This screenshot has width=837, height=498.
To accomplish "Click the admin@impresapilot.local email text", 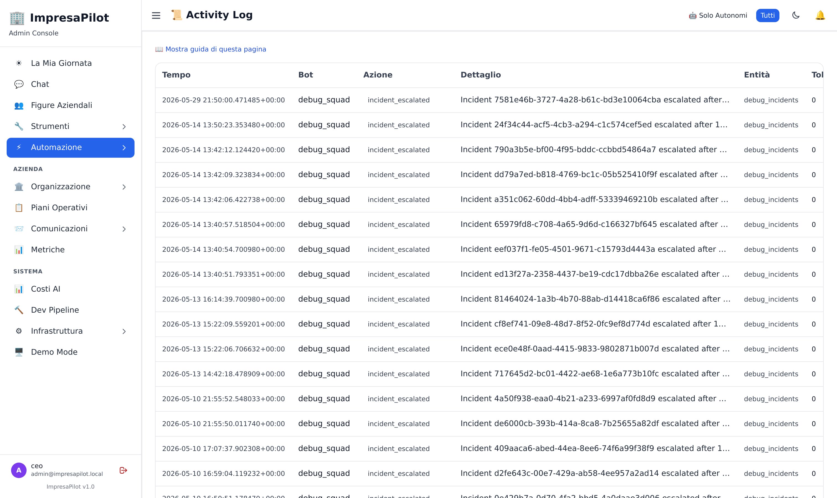I will 67,474.
